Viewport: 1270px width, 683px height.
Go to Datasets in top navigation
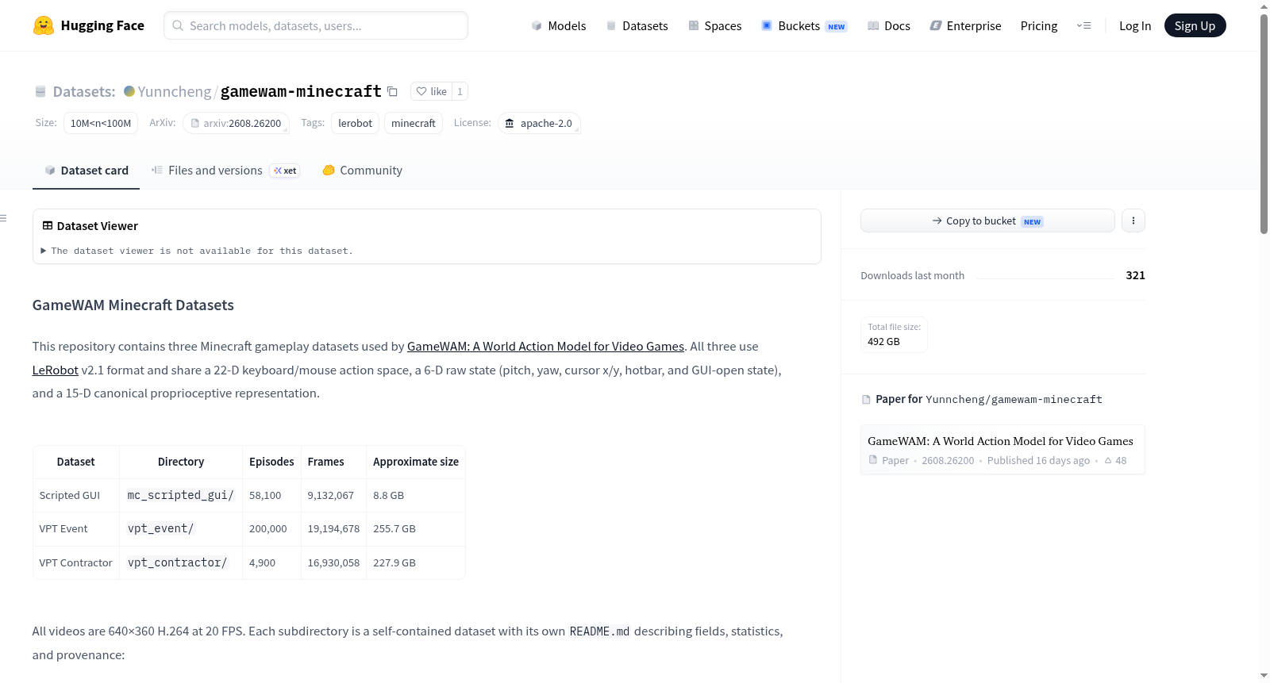[637, 25]
